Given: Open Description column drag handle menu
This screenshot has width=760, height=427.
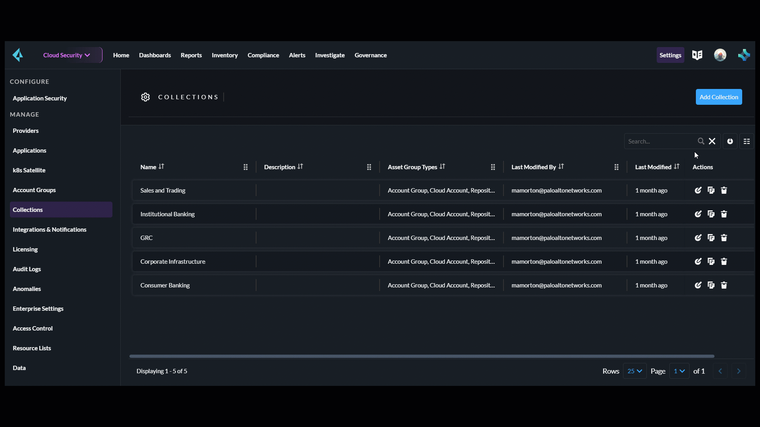Looking at the screenshot, I should click(369, 167).
